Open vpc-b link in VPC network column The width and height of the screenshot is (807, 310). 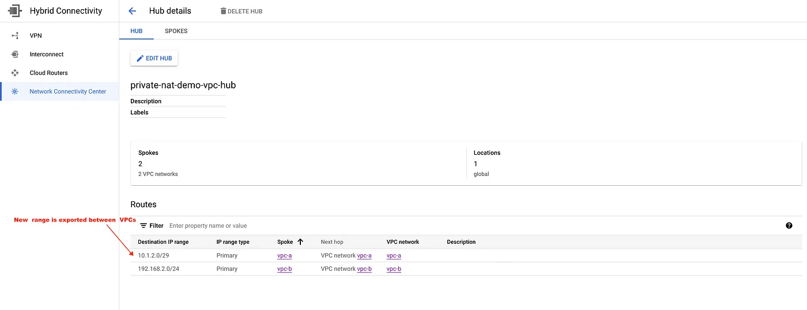394,269
